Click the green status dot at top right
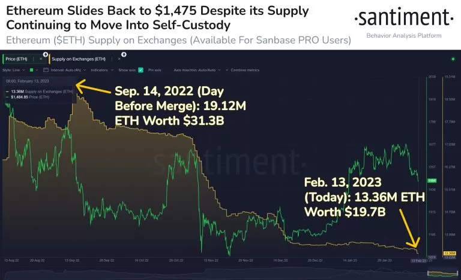461x280 pixels. pos(453,59)
